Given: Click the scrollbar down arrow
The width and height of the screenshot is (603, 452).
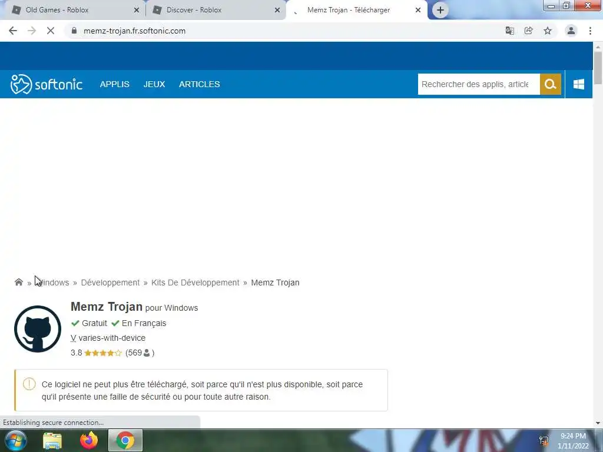Looking at the screenshot, I should tap(598, 423).
